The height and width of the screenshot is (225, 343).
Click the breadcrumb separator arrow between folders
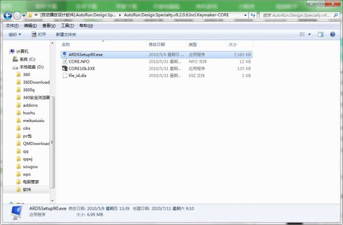click(120, 15)
